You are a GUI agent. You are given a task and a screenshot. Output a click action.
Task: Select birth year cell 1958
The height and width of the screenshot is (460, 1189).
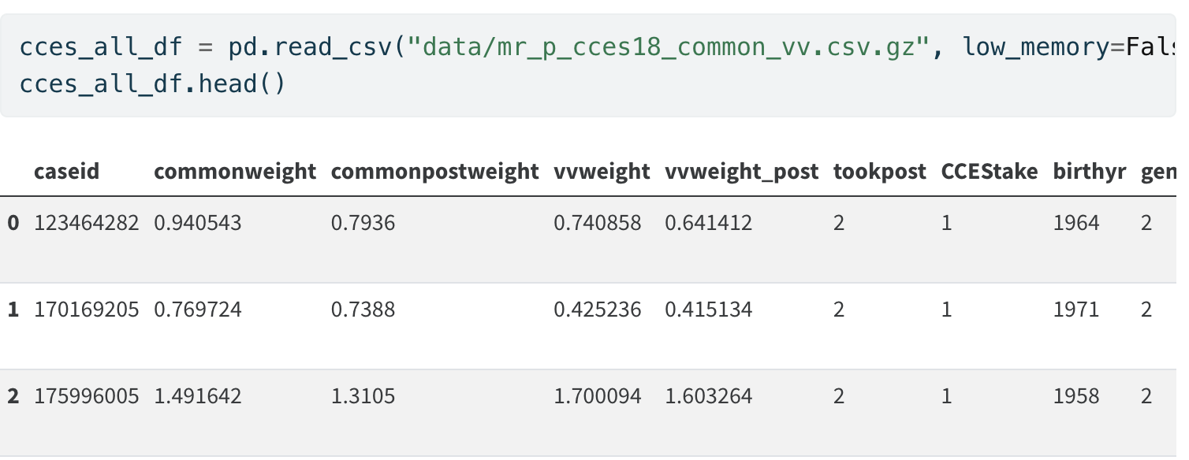[1075, 395]
